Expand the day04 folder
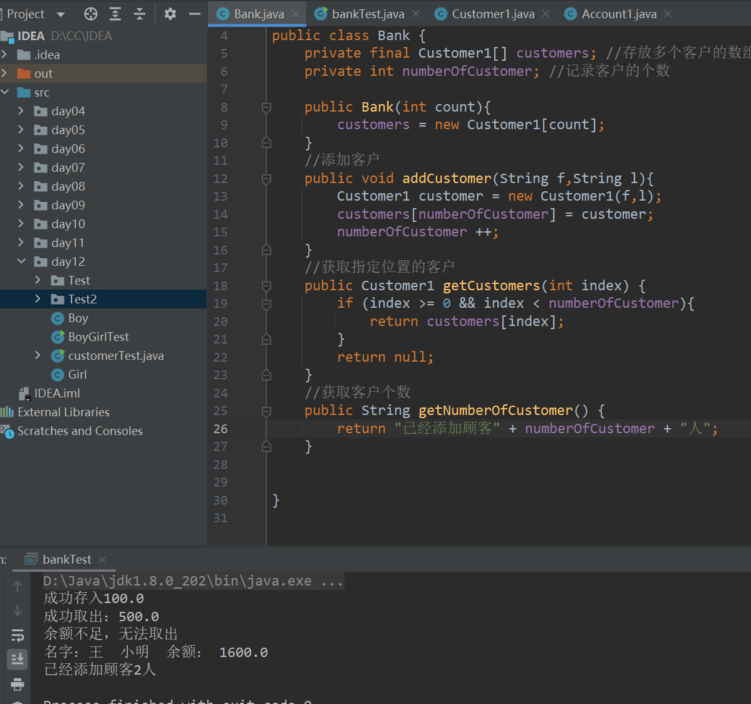 [x=21, y=111]
